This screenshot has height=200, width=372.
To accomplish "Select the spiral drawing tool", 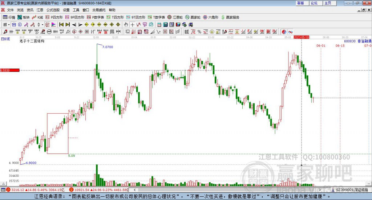I will 37,32.
